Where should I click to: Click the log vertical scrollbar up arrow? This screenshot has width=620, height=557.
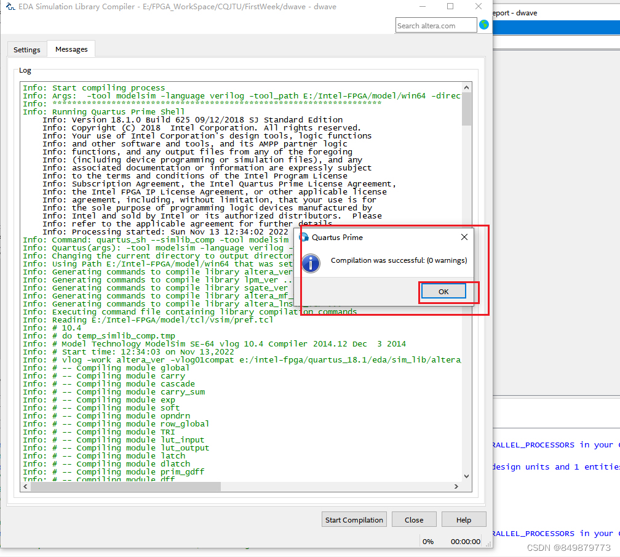(x=467, y=87)
